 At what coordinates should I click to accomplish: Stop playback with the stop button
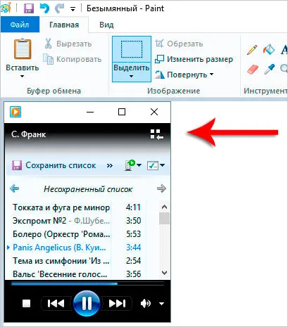27,304
